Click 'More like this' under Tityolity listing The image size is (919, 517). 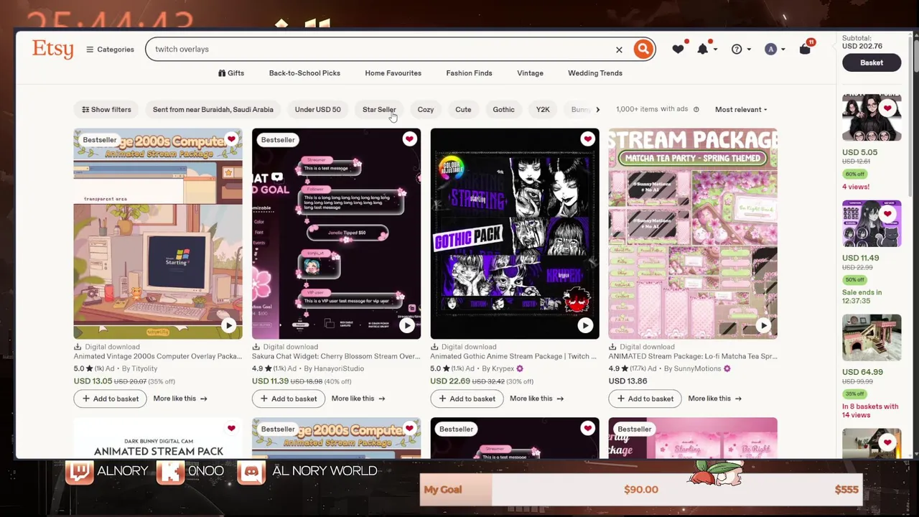[179, 399]
